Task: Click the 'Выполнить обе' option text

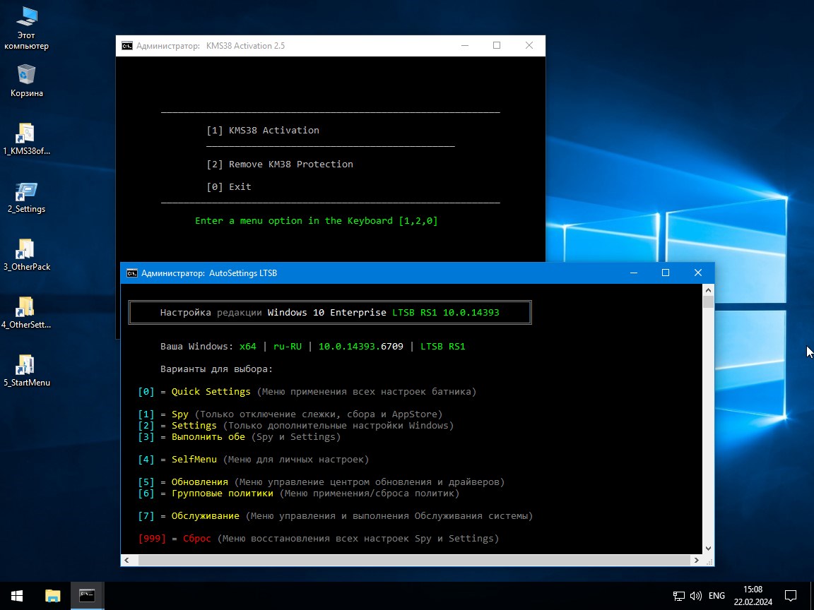Action: tap(208, 437)
